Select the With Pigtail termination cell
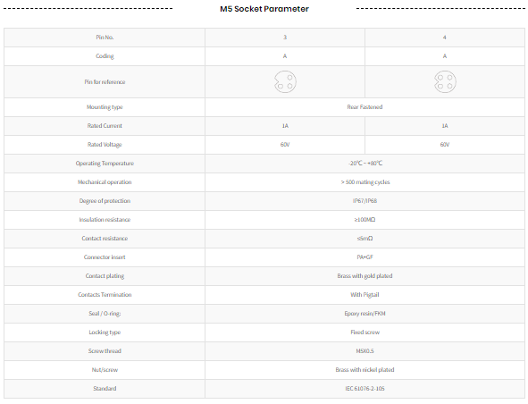Viewport: 528px width, 404px height. tap(365, 295)
